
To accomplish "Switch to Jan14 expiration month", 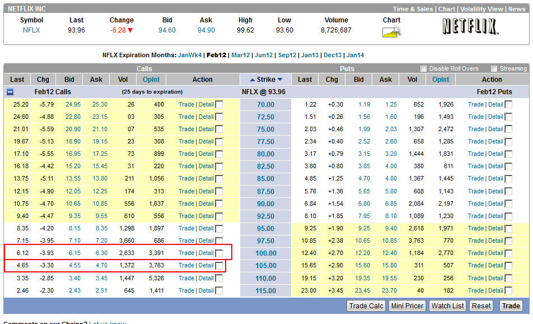I will 355,55.
